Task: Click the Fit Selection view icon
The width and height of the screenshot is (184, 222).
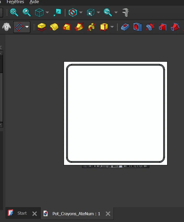Action: [x=27, y=13]
